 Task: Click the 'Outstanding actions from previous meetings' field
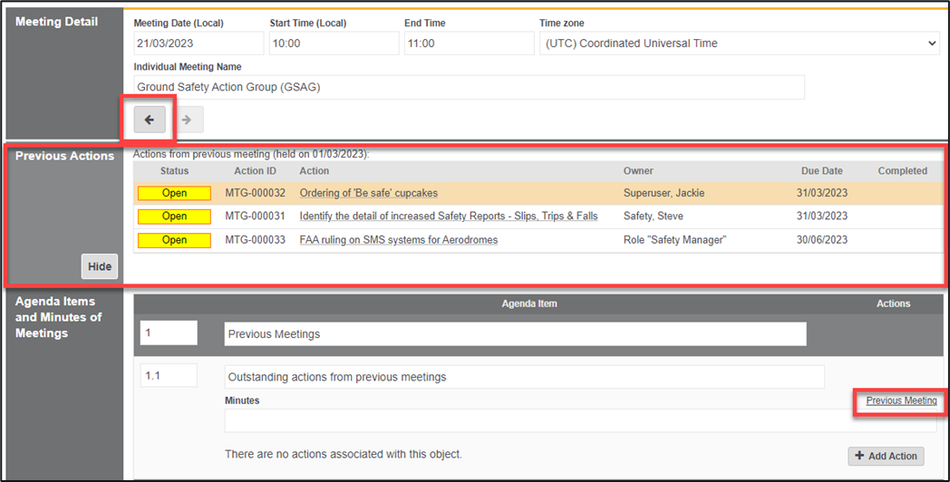tap(524, 377)
